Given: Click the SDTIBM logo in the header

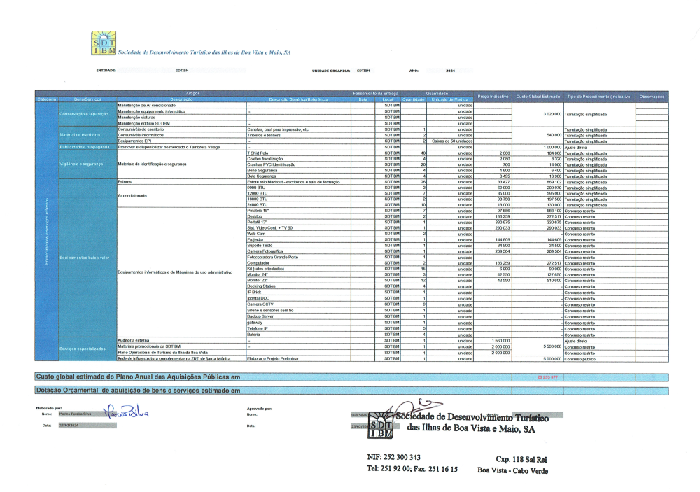Looking at the screenshot, I should click(x=104, y=43).
